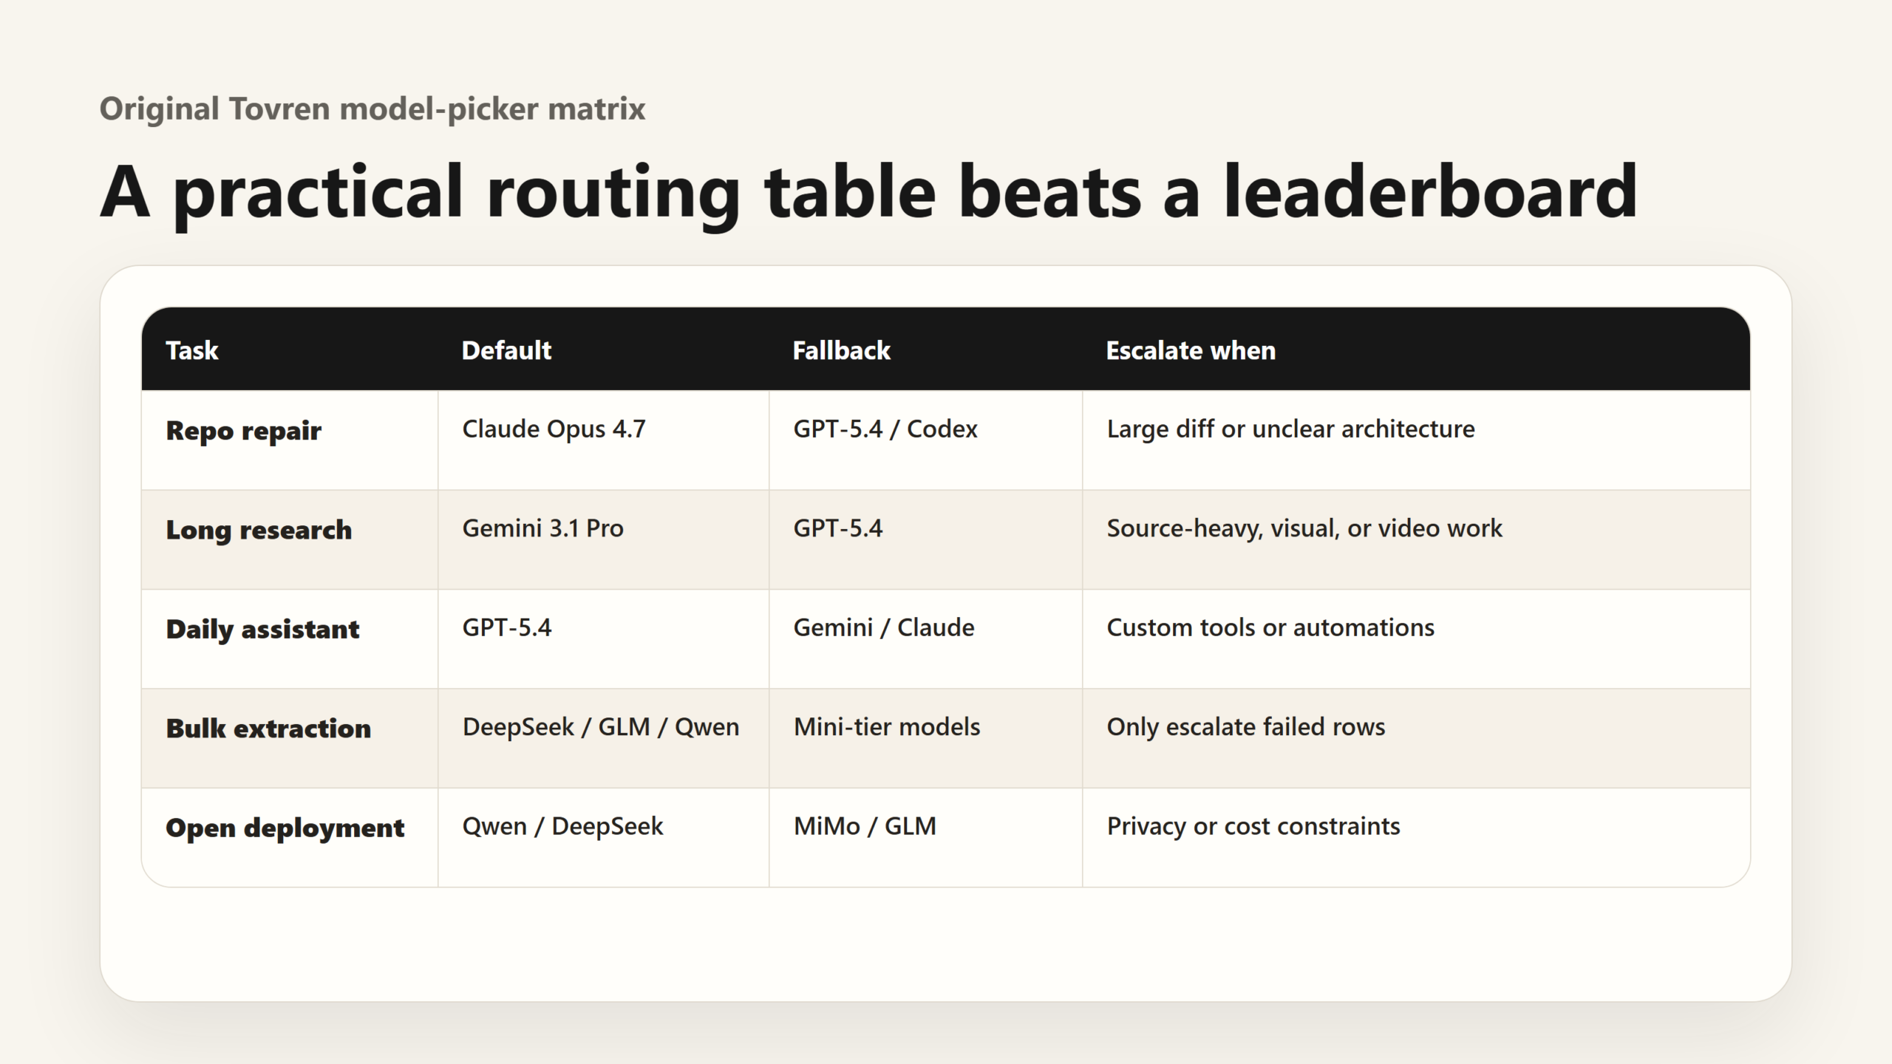Image resolution: width=1892 pixels, height=1064 pixels.
Task: Click the "Default" column header
Action: pos(506,350)
